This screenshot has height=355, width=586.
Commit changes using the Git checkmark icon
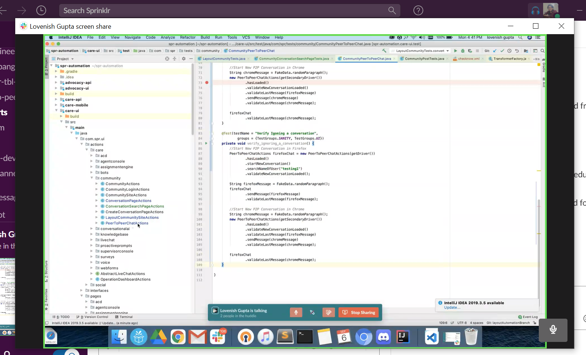pyautogui.click(x=502, y=51)
